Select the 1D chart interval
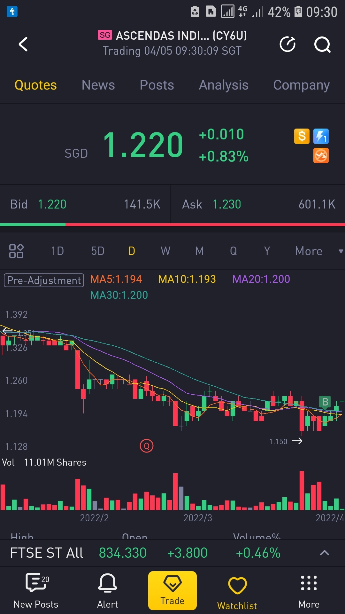 pyautogui.click(x=57, y=251)
